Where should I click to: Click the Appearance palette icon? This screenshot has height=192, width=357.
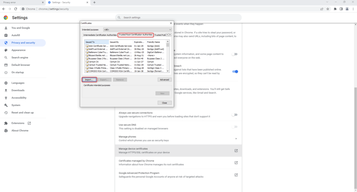pos(6,50)
